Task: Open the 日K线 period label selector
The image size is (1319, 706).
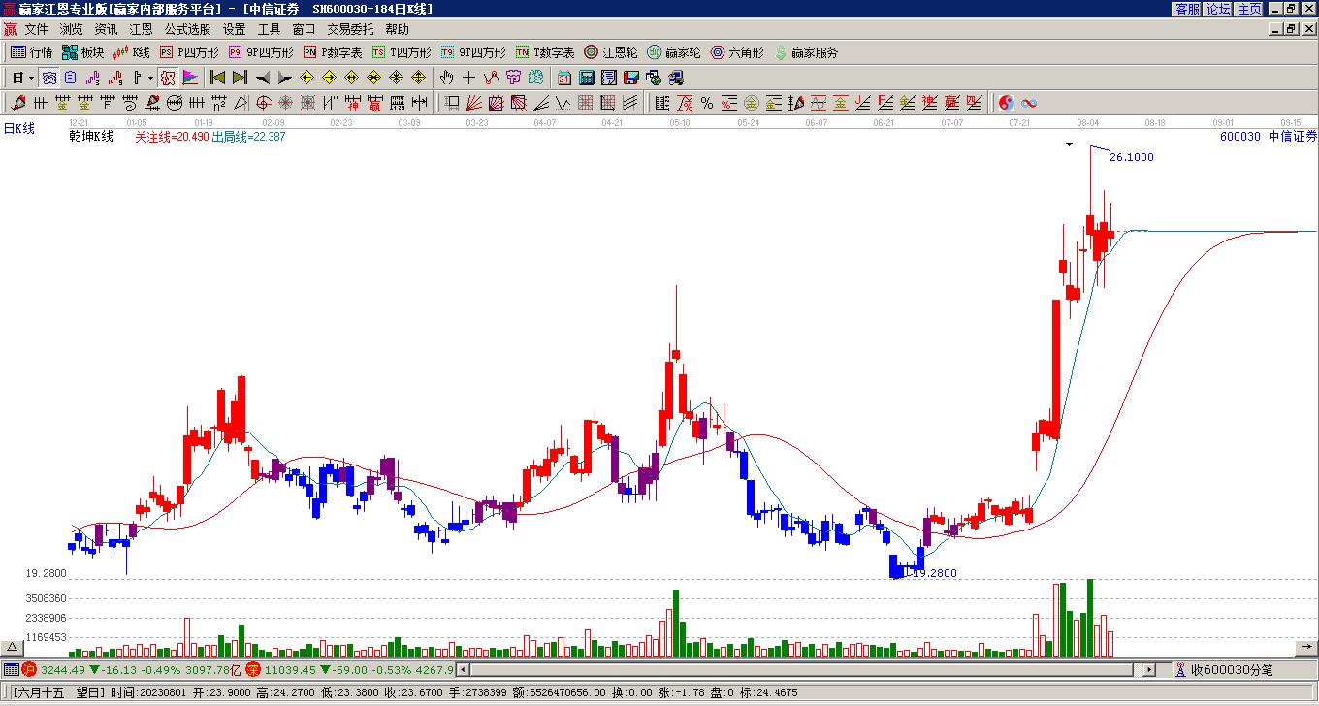Action: click(x=19, y=128)
